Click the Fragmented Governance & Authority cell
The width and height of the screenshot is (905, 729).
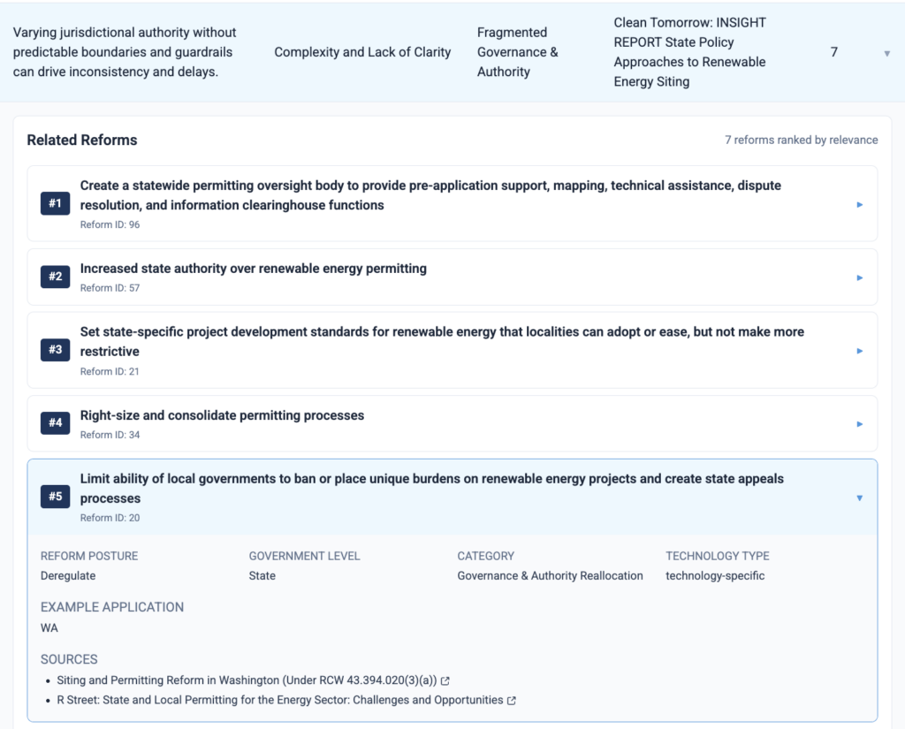pos(517,52)
